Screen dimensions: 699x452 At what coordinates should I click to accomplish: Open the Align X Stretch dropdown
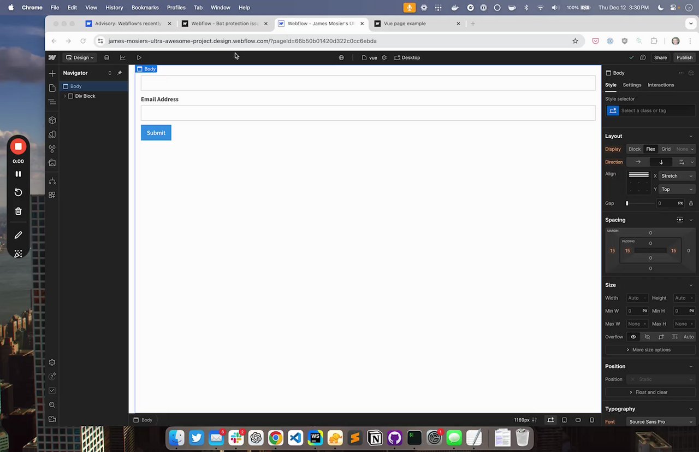pos(677,176)
